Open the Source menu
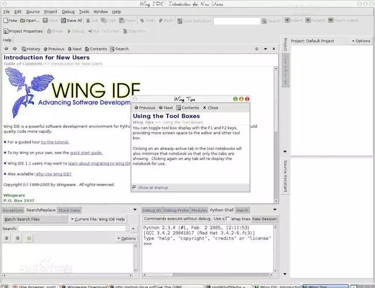The image size is (375, 288). [x=33, y=12]
